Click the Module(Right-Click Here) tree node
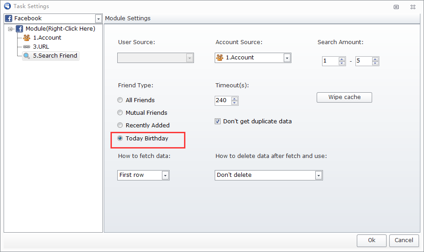This screenshot has height=252, width=424. point(60,29)
